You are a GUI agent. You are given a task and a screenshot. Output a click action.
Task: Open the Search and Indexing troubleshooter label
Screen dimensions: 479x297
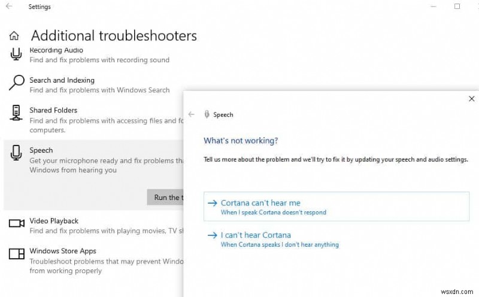coord(62,80)
